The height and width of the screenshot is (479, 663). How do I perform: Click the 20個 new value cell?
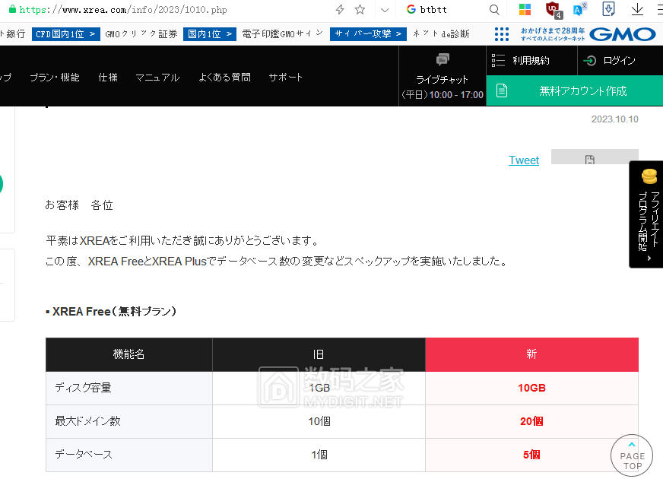click(x=531, y=421)
